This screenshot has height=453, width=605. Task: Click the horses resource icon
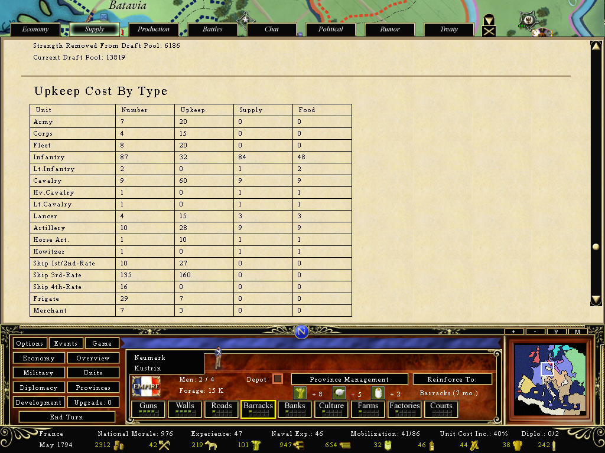(x=211, y=445)
